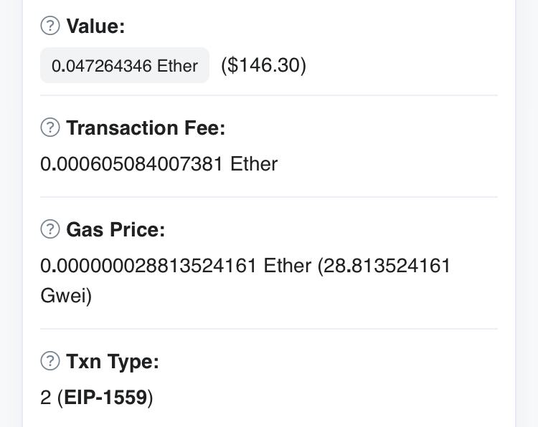Image resolution: width=538 pixels, height=427 pixels.
Task: Click the 0.047264346 Ether value badge
Action: [x=125, y=66]
